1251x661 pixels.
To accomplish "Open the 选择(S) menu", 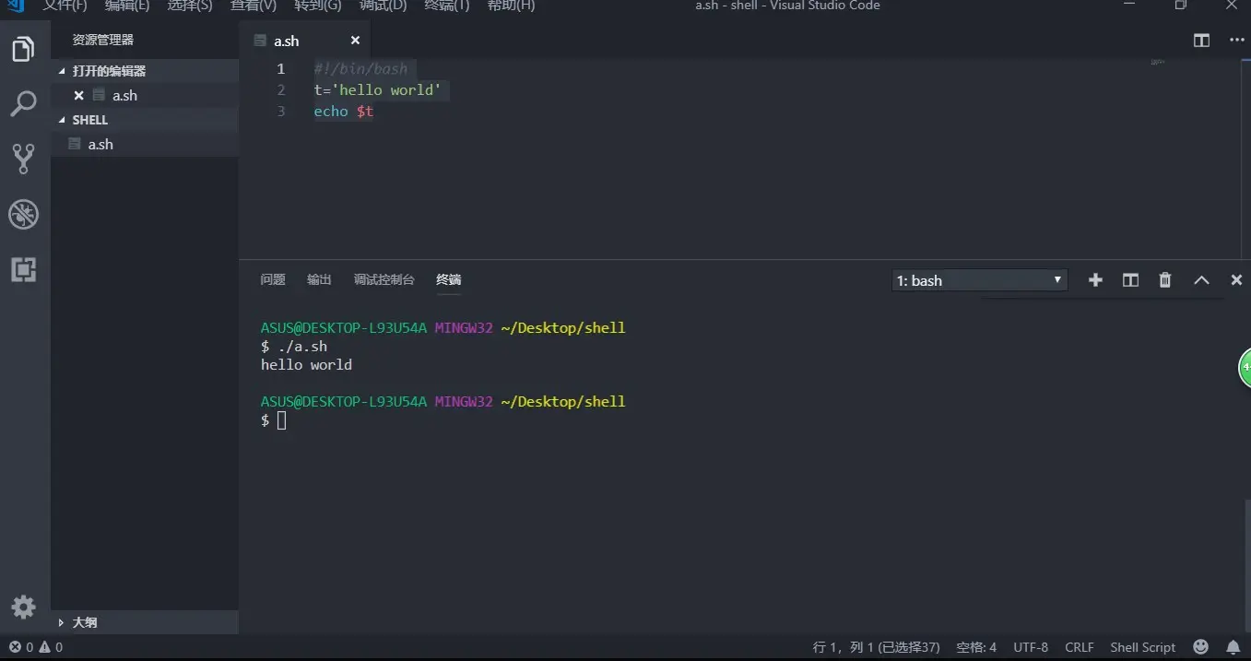I will pos(190,6).
